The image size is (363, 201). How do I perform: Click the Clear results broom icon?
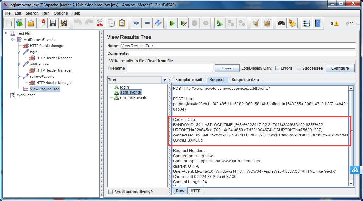(256, 23)
